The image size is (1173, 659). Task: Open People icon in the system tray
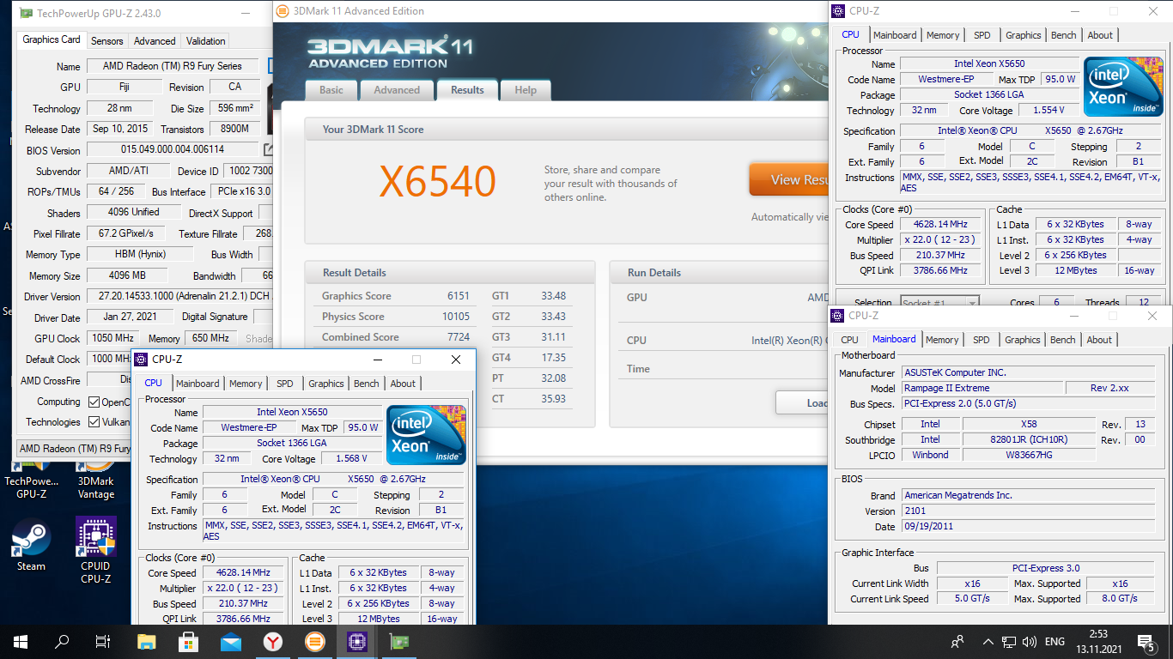[x=958, y=642]
